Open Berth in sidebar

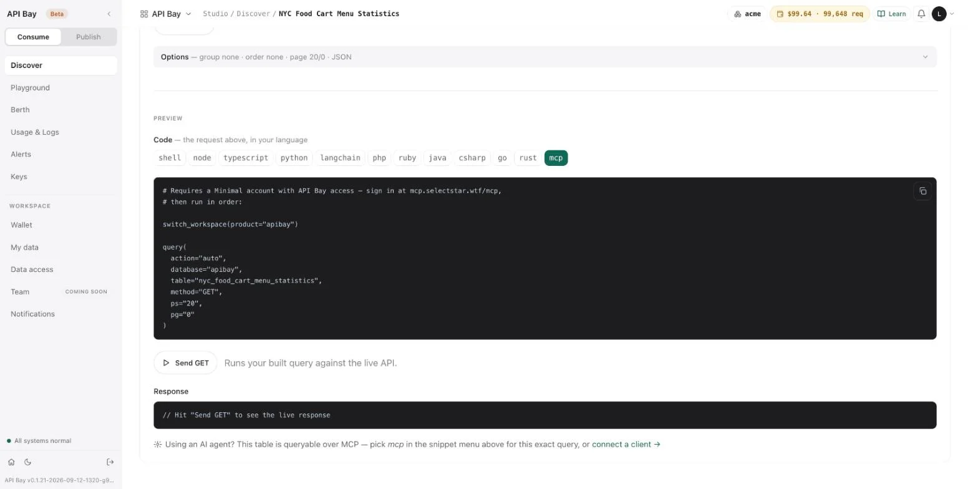click(x=60, y=110)
